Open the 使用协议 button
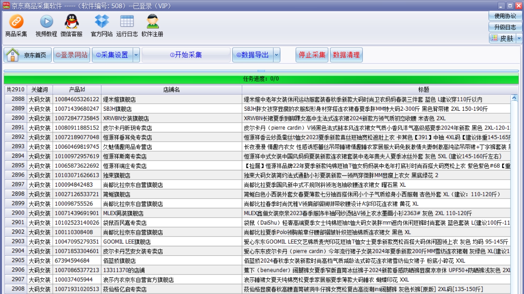 pyautogui.click(x=505, y=16)
